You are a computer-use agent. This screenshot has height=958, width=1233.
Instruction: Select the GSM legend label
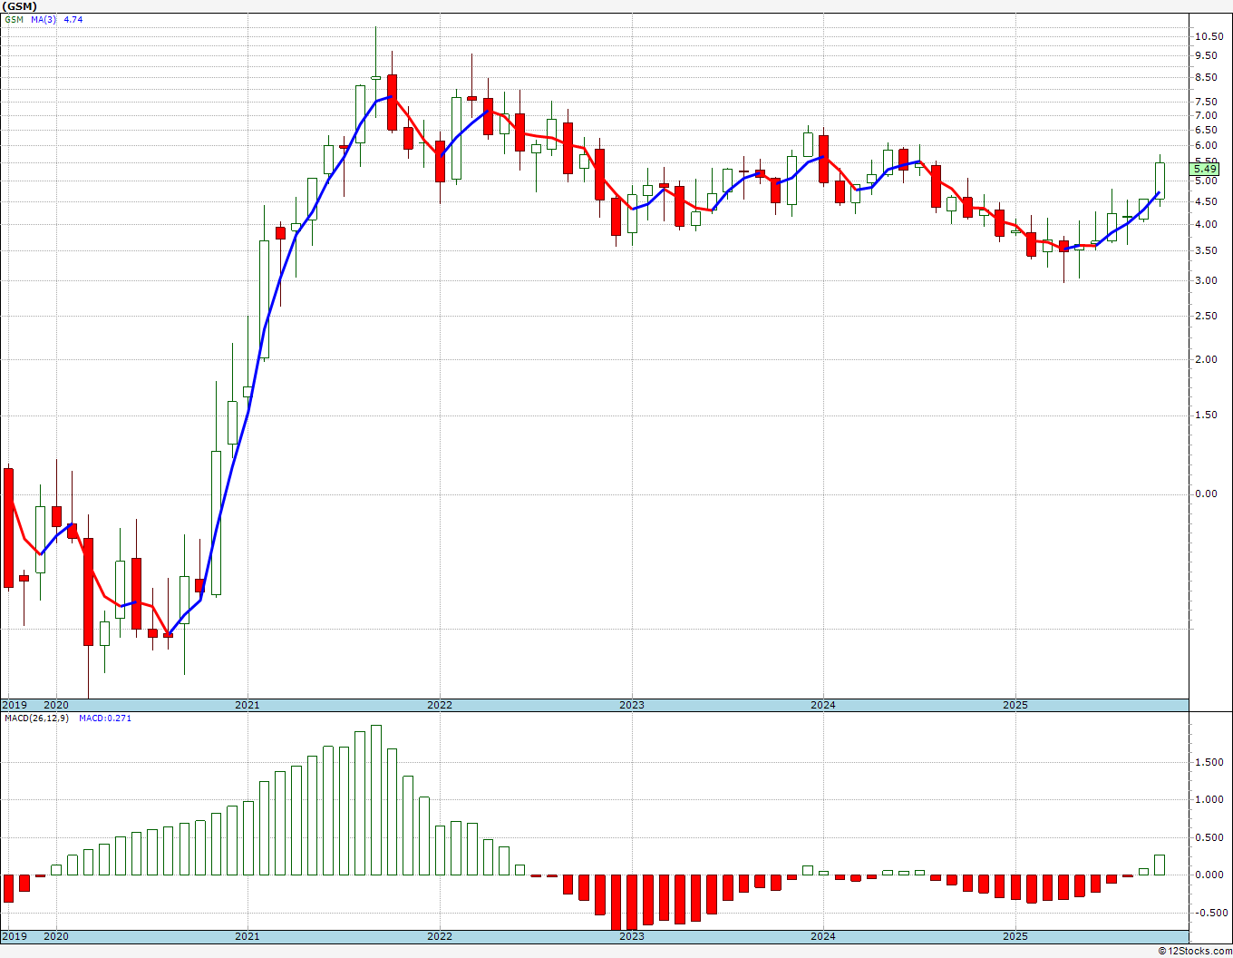(x=14, y=19)
